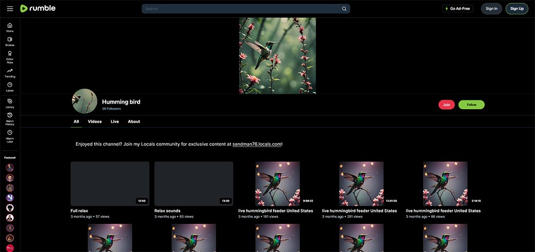535x252 pixels.
Task: Open the hummingbird thumbnail with 2:16:15 duration
Action: click(445, 184)
